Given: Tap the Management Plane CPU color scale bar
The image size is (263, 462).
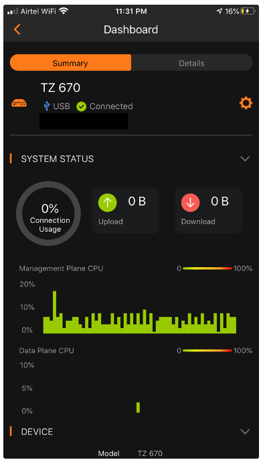Looking at the screenshot, I should click(207, 268).
